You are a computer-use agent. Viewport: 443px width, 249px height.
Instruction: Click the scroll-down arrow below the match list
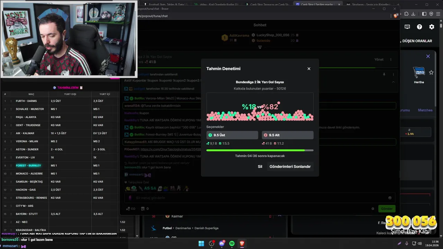pyautogui.click(x=137, y=236)
